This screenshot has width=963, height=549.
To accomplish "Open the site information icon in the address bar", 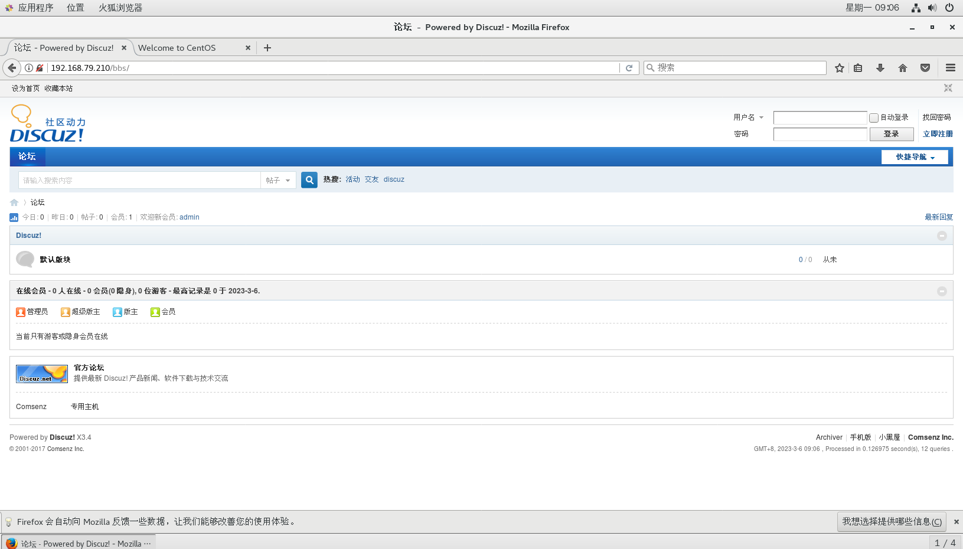I will (x=29, y=68).
